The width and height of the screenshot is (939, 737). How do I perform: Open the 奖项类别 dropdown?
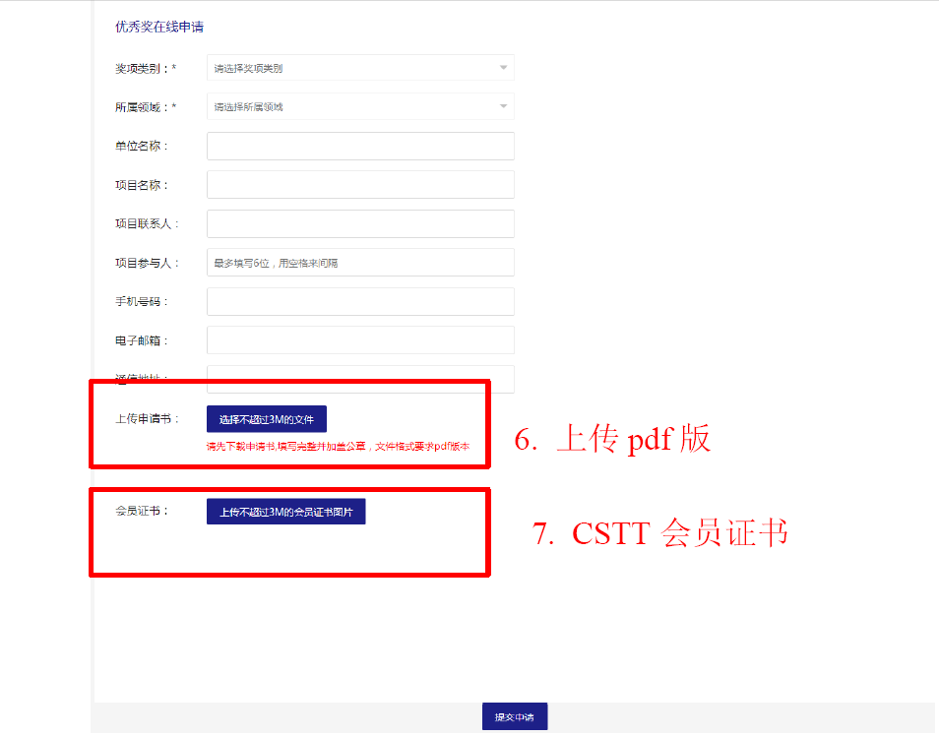click(x=359, y=68)
